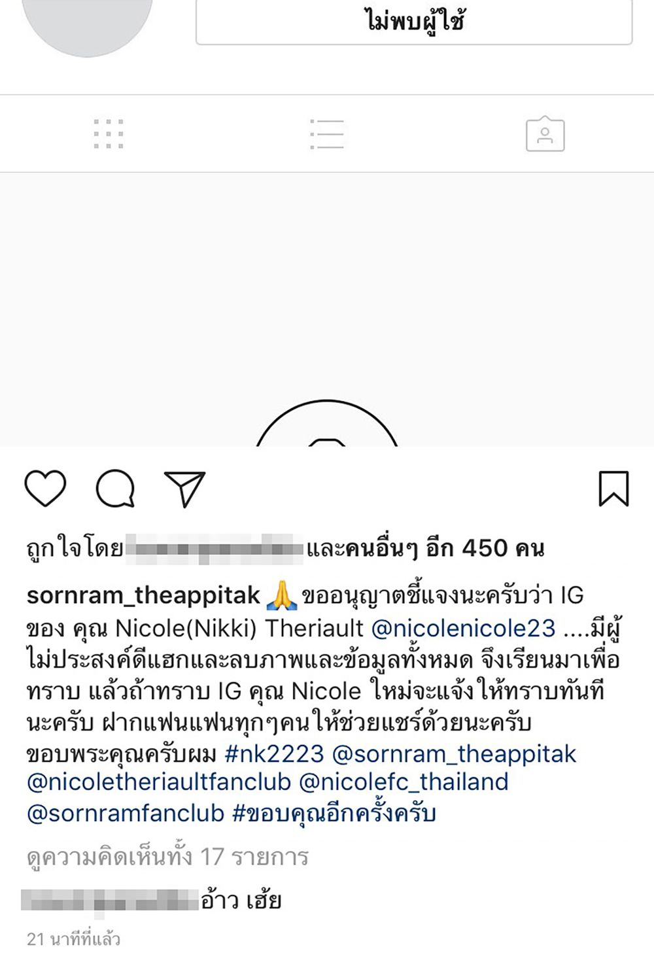The image size is (654, 968).
Task: Open the #nk2223 hashtag
Action: 274,753
